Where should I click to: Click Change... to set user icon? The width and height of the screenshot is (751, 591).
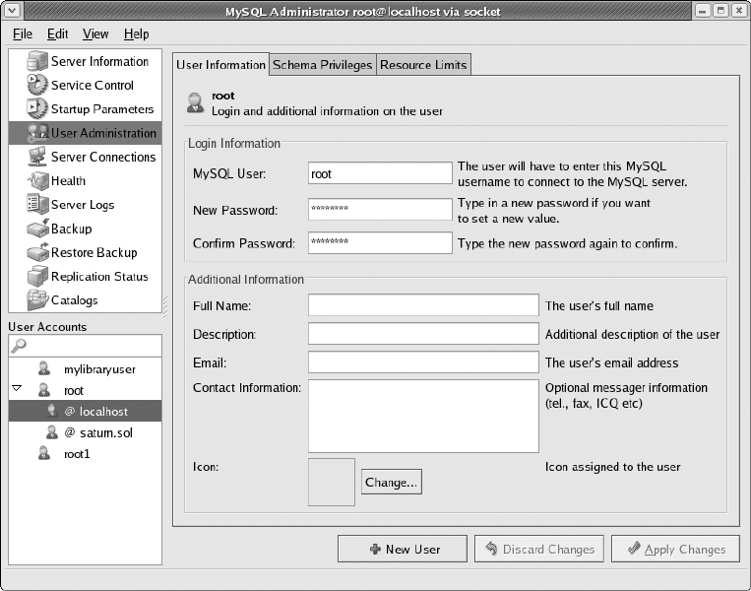coord(392,482)
